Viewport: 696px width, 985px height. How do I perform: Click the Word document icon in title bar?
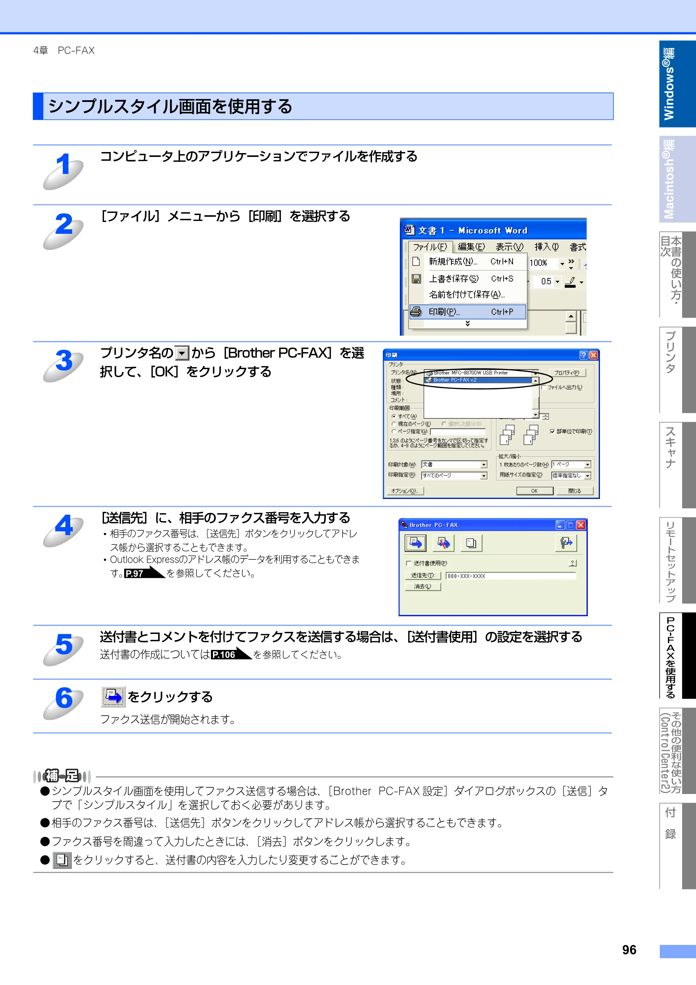(409, 230)
